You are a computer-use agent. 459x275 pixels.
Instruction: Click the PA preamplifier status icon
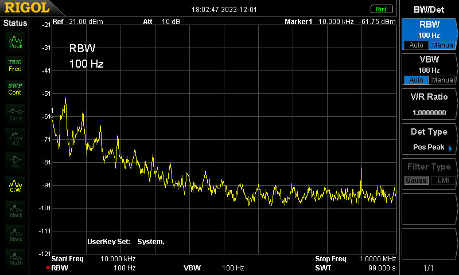[x=15, y=162]
